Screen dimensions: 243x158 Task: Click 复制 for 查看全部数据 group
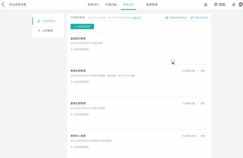(202, 103)
